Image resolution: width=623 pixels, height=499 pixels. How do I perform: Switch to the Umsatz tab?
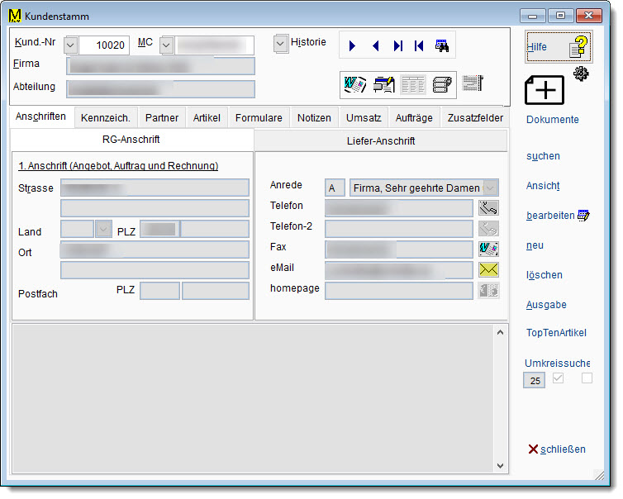coord(364,118)
